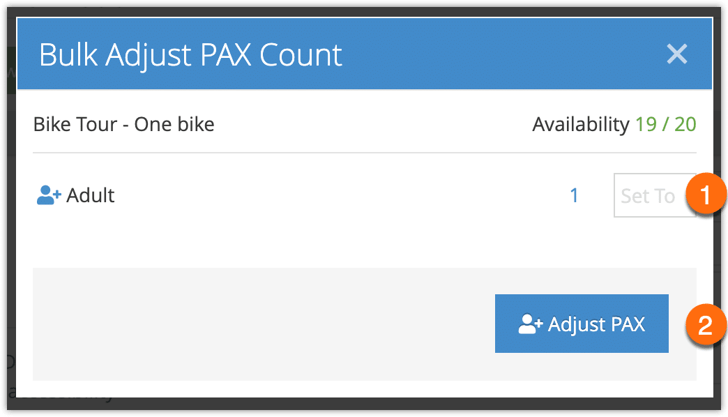Click the gray footer panel area
The height and width of the screenshot is (417, 728).
pyautogui.click(x=260, y=324)
